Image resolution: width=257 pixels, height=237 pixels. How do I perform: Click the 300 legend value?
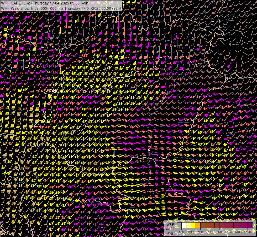[191, 232]
